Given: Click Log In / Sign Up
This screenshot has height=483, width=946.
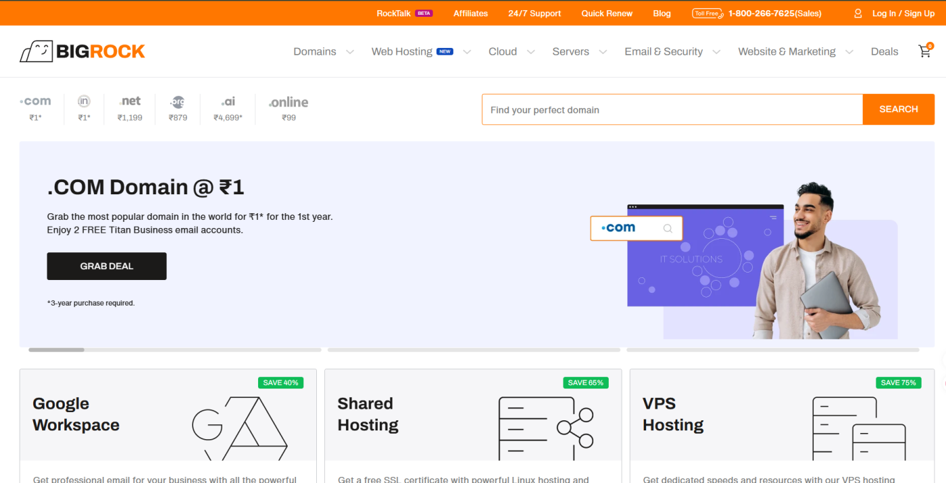Looking at the screenshot, I should click(x=903, y=13).
